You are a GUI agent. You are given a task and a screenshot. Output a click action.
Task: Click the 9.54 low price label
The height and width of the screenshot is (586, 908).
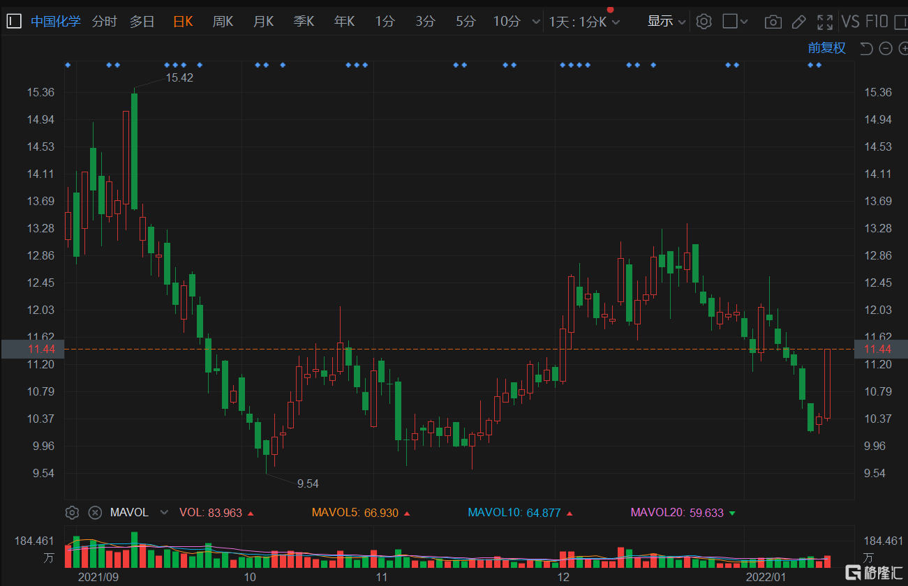(x=308, y=483)
